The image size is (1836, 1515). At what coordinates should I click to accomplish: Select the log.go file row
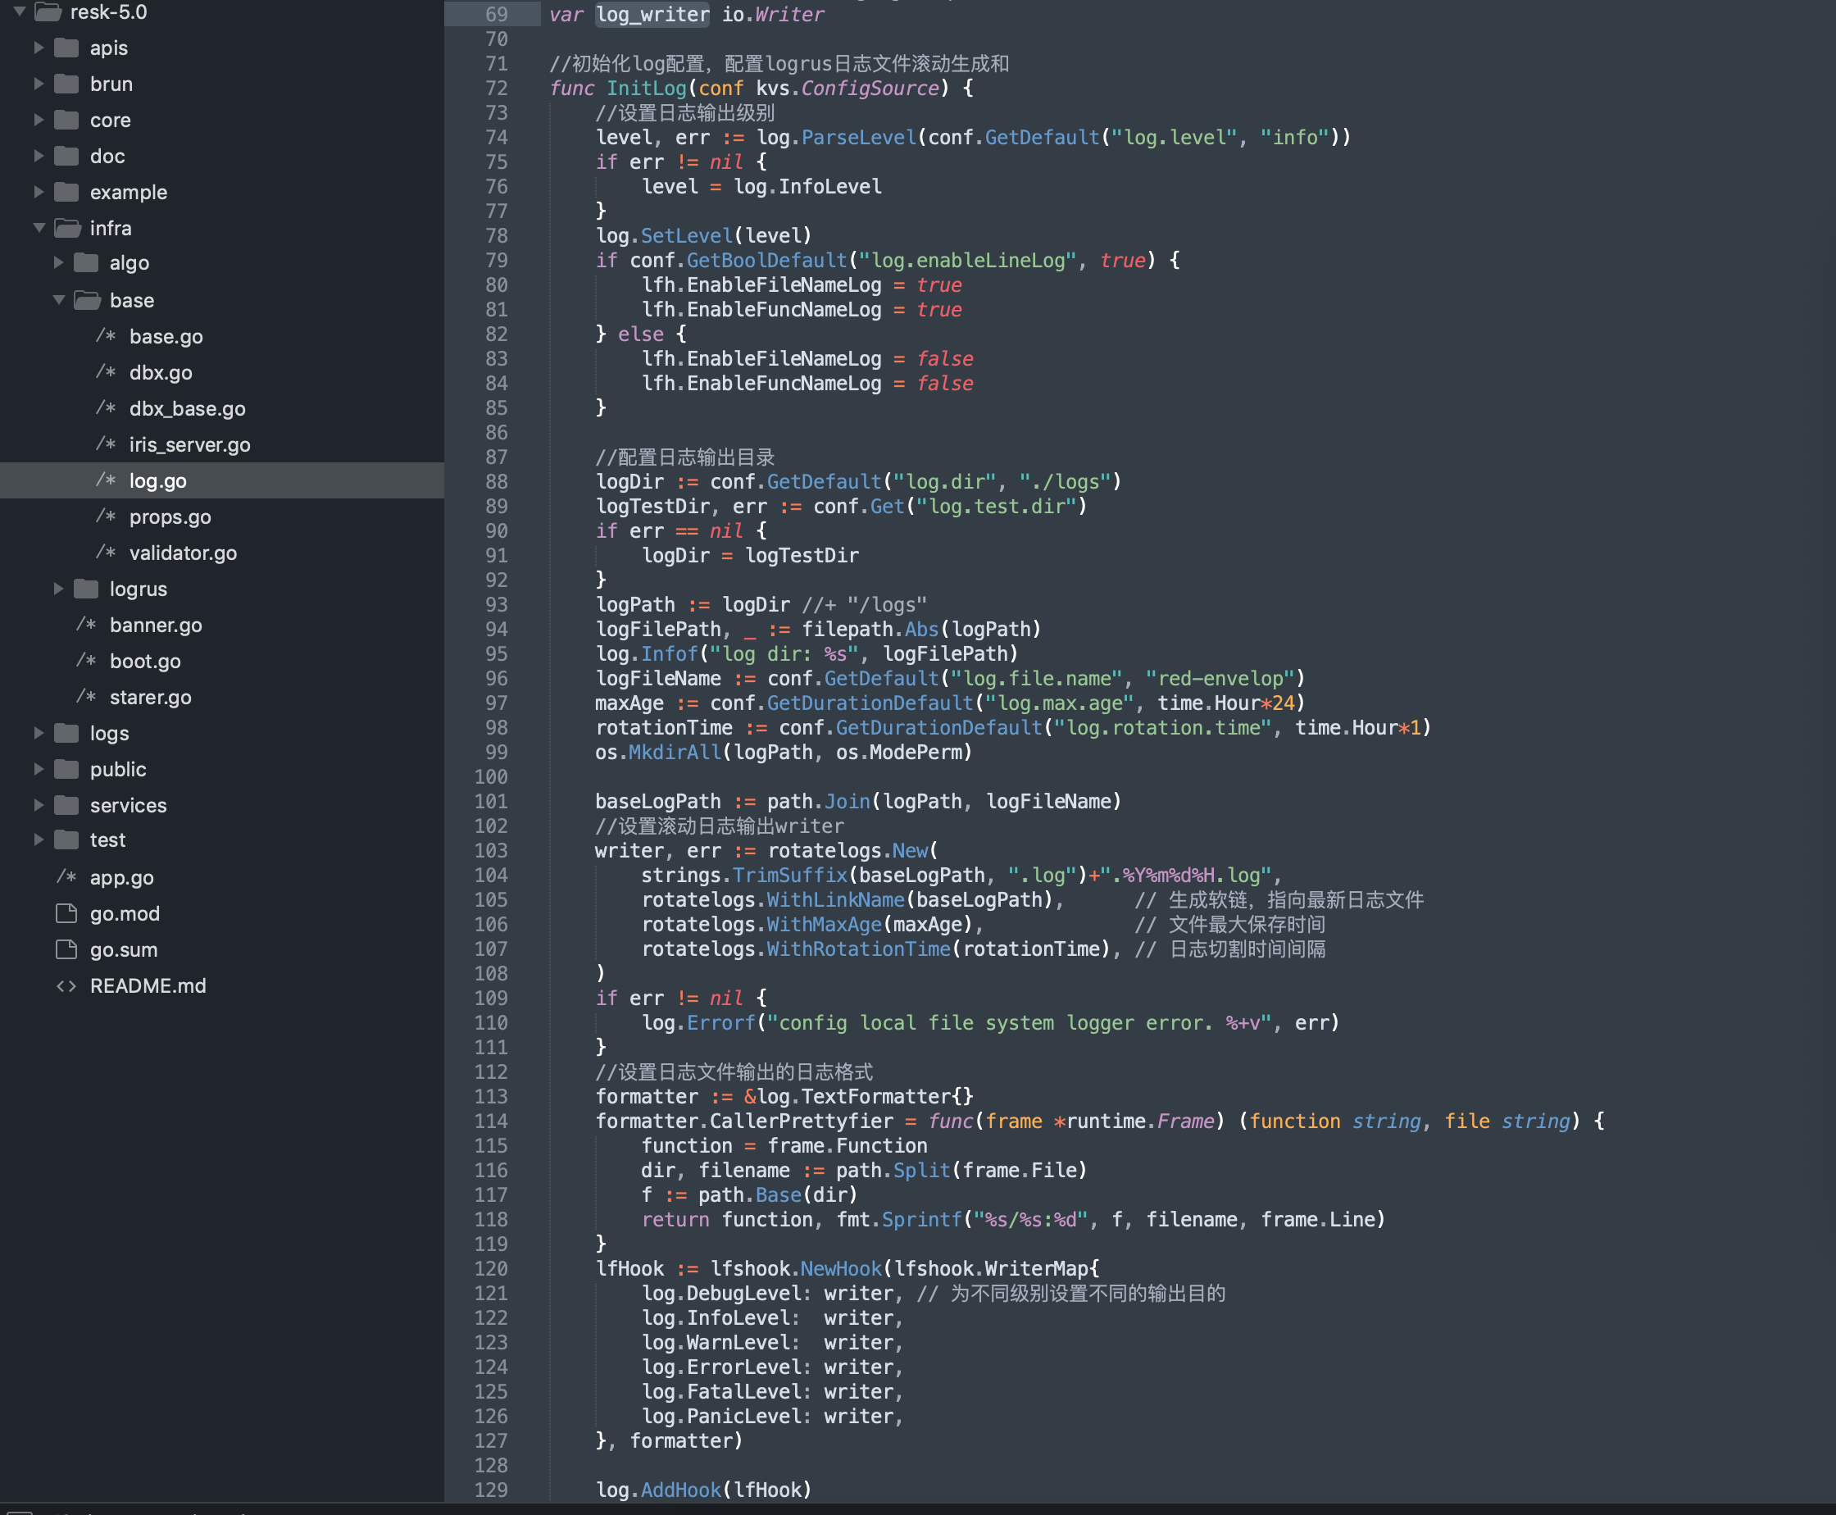click(221, 480)
